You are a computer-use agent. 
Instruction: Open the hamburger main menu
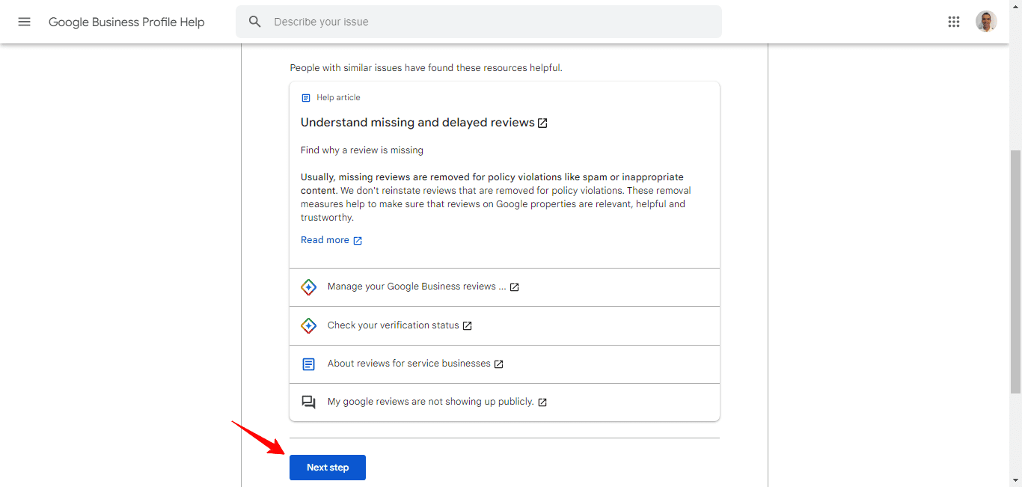[x=24, y=22]
